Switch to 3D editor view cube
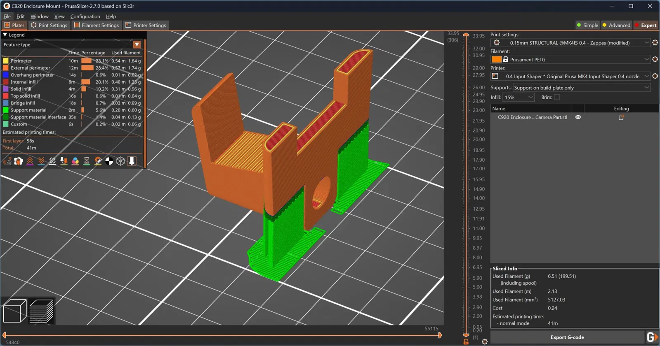The image size is (660, 346). click(x=15, y=311)
